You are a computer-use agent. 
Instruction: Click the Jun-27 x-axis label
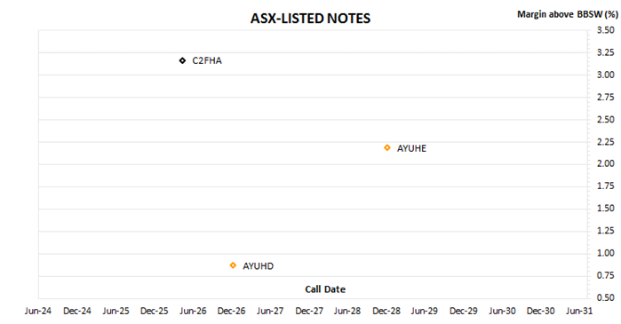[x=270, y=312]
